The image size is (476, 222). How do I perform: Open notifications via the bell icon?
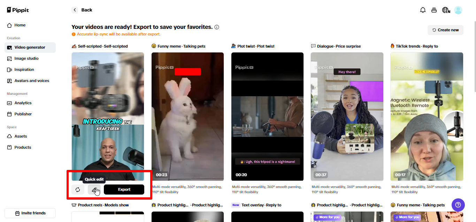tap(423, 10)
